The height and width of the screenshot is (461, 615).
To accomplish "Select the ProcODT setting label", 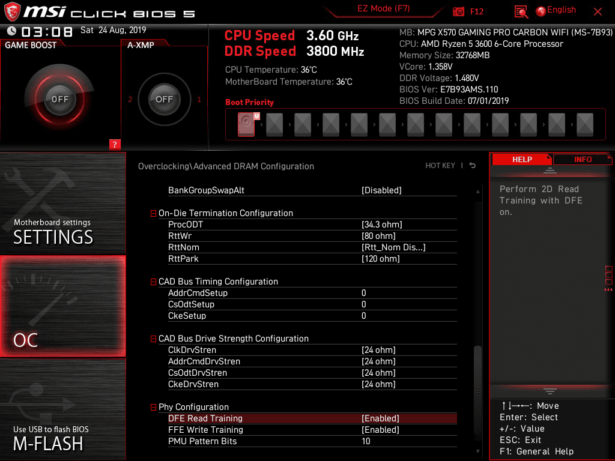I will [x=186, y=224].
